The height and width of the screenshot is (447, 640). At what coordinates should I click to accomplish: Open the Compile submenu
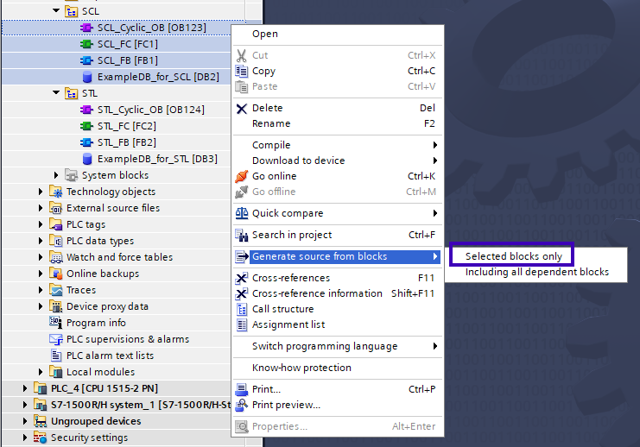pyautogui.click(x=271, y=145)
